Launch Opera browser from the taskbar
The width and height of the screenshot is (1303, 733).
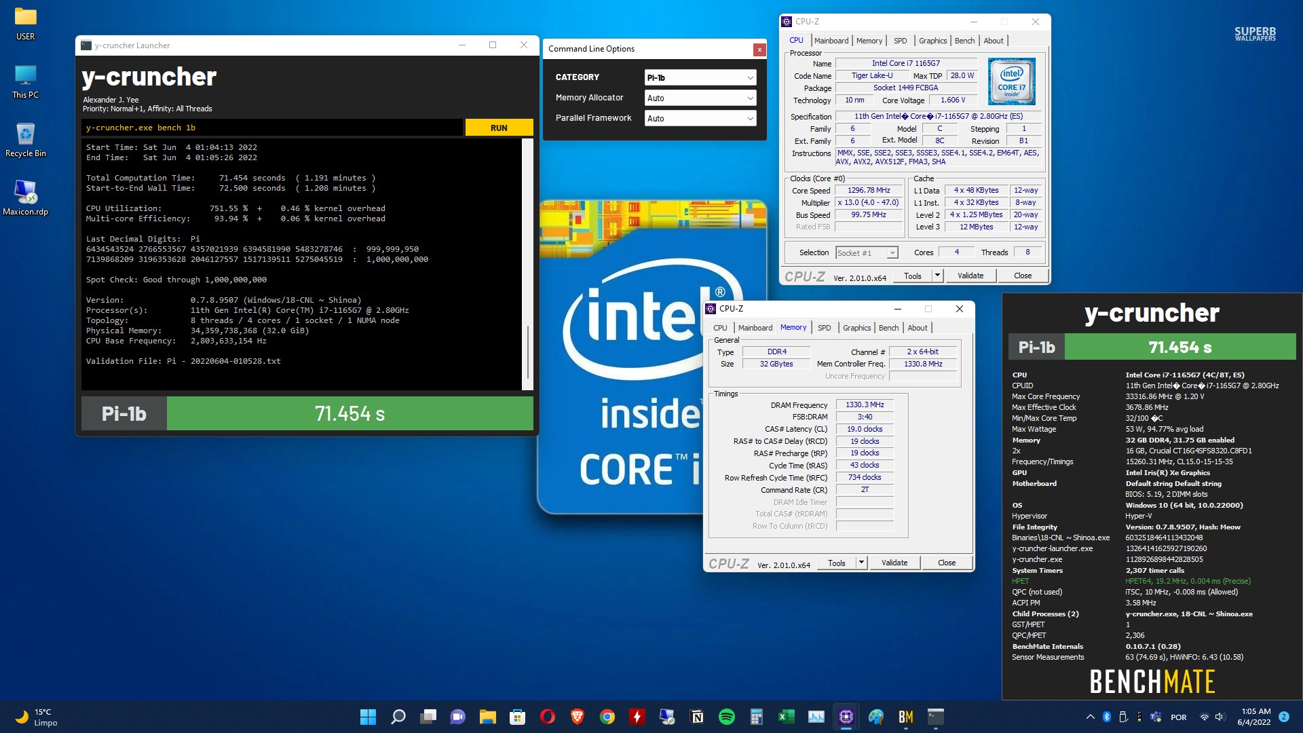[x=548, y=717]
